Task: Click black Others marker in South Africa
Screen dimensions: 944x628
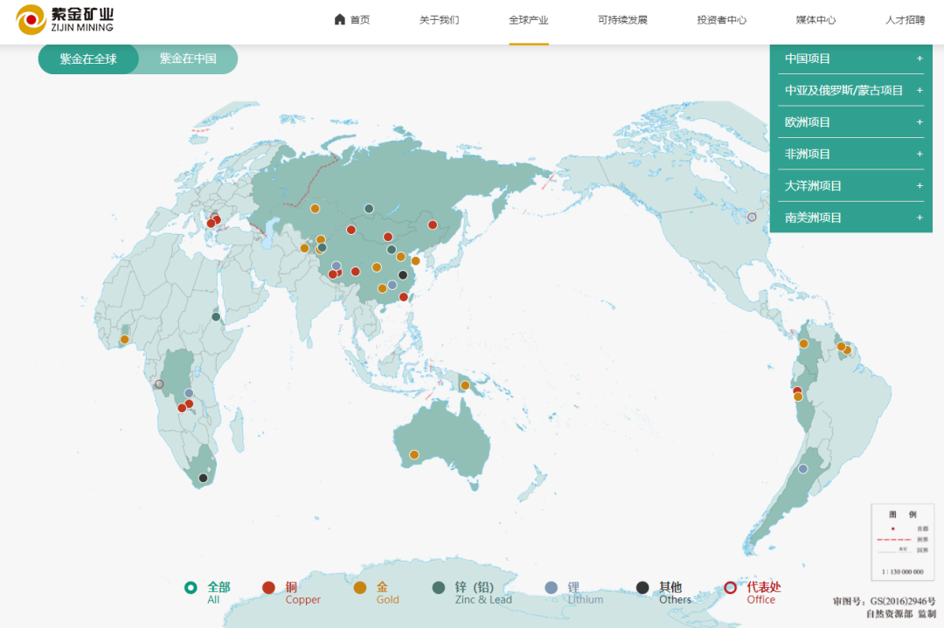Action: (203, 479)
